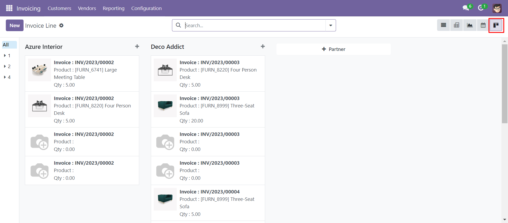
Task: Open the Vendors menu
Action: tap(87, 8)
